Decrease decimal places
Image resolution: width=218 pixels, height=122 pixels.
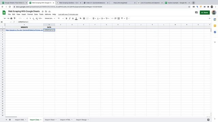pos(33,18)
